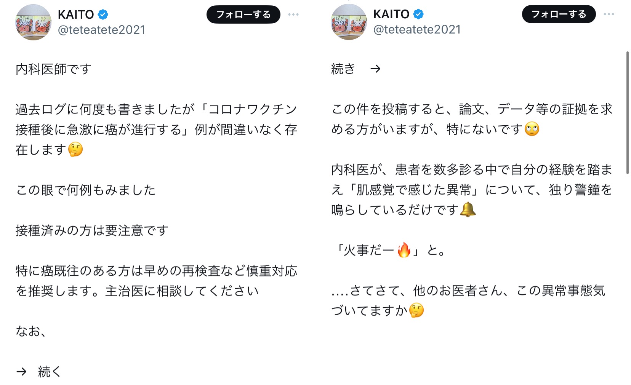This screenshot has height=385, width=631.
Task: Click the rolling-eyes emoji after 特にないです
Action: coord(532,129)
